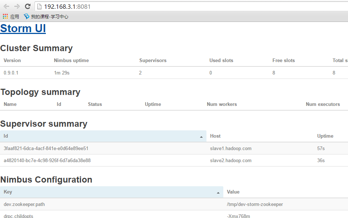Select the drpc.childopts key
Viewport: 348px width, 218px height.
18,216
